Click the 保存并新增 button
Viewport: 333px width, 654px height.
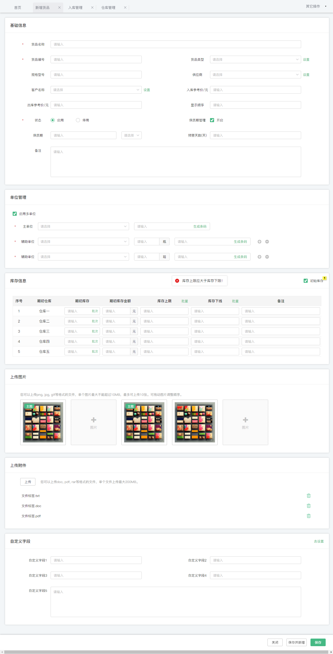click(x=296, y=643)
